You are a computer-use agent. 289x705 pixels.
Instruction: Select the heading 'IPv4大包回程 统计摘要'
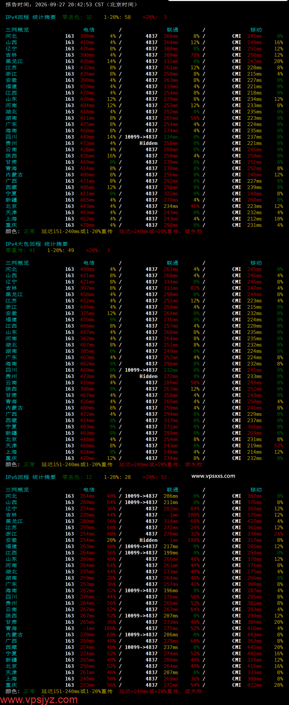point(36,244)
